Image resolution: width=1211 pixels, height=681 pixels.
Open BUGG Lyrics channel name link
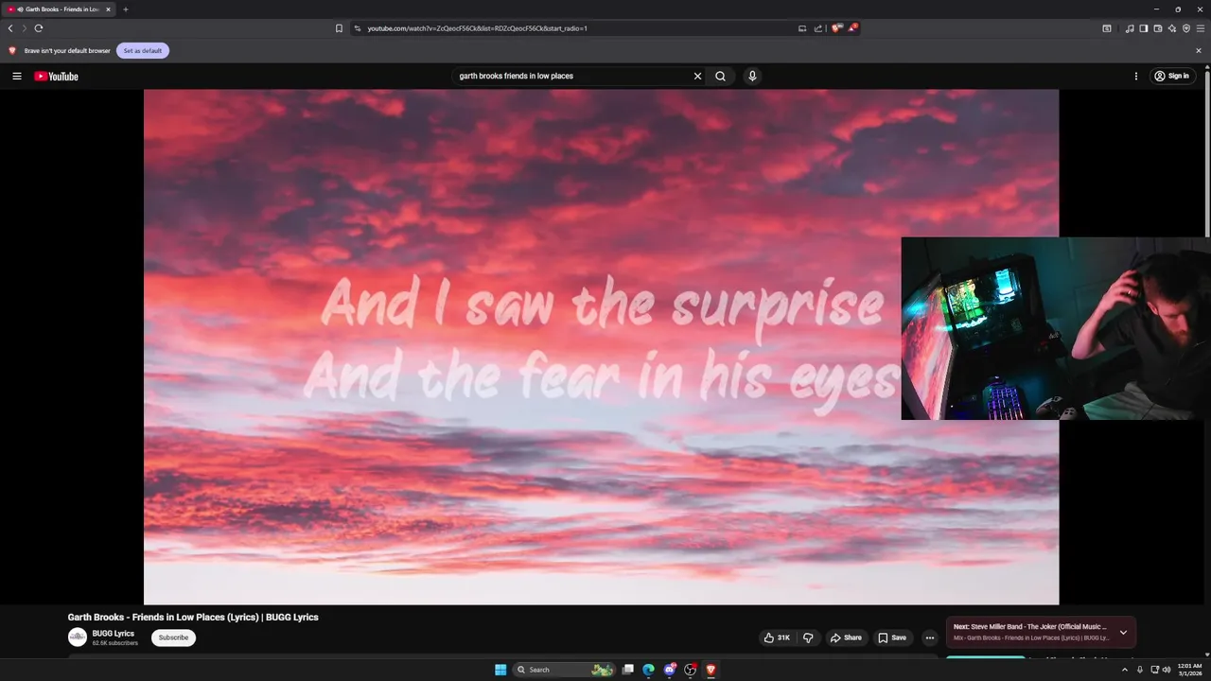[113, 634]
